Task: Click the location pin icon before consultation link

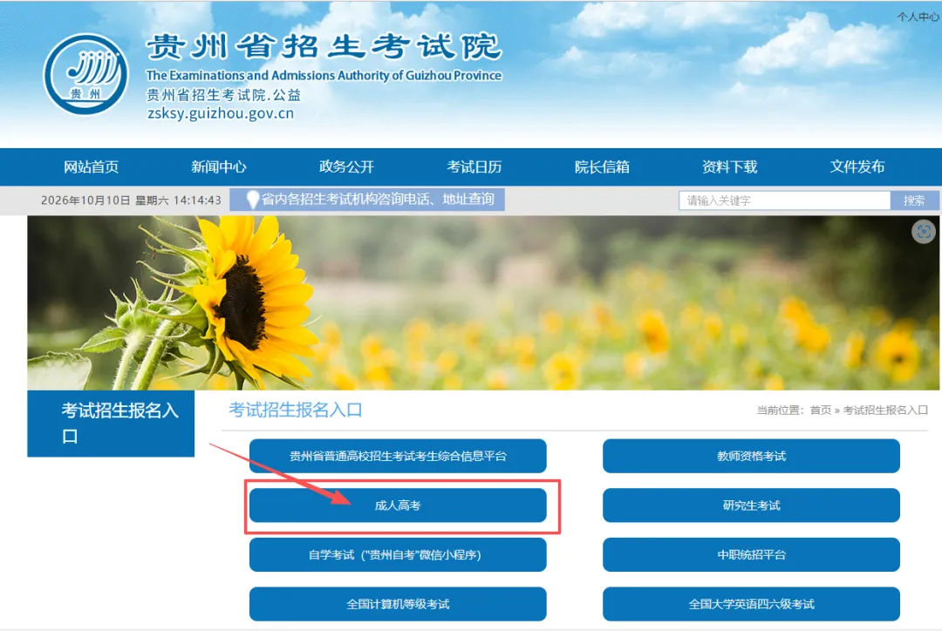Action: pos(253,200)
